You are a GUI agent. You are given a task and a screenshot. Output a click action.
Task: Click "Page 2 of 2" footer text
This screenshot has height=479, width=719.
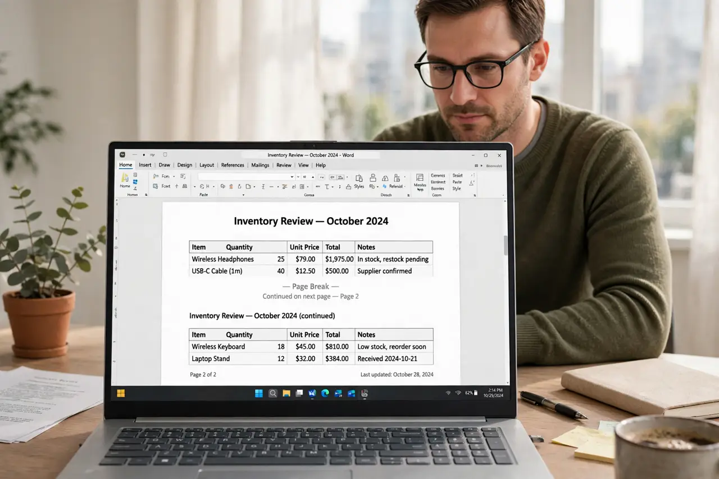(203, 374)
